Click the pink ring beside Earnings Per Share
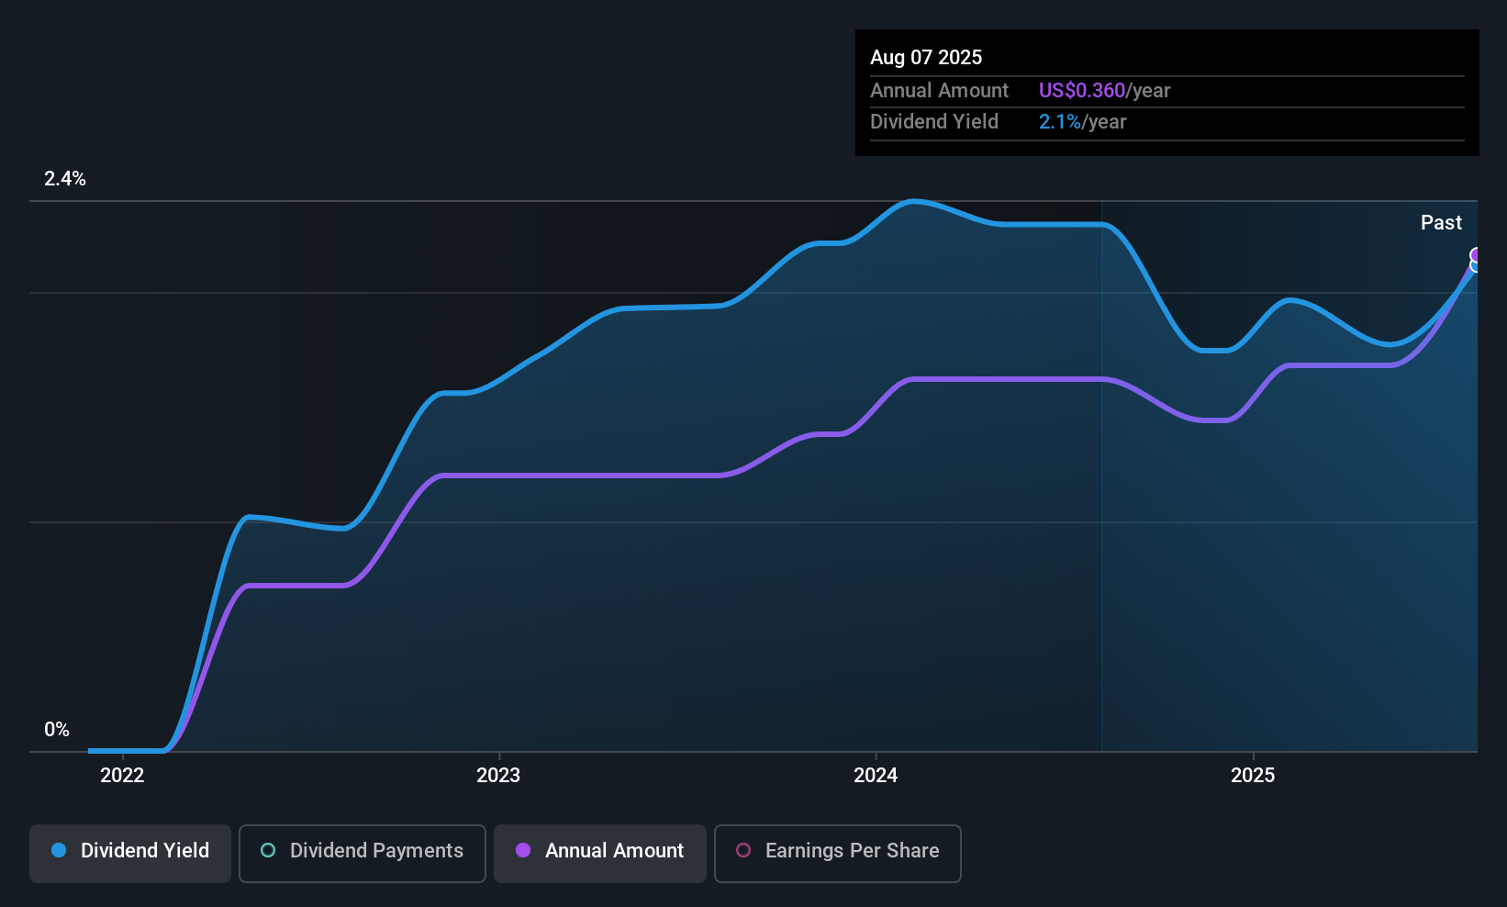1507x907 pixels. click(x=743, y=851)
